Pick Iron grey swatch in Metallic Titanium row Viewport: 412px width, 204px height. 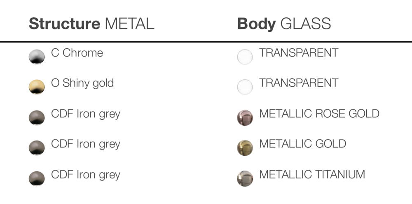tap(37, 178)
